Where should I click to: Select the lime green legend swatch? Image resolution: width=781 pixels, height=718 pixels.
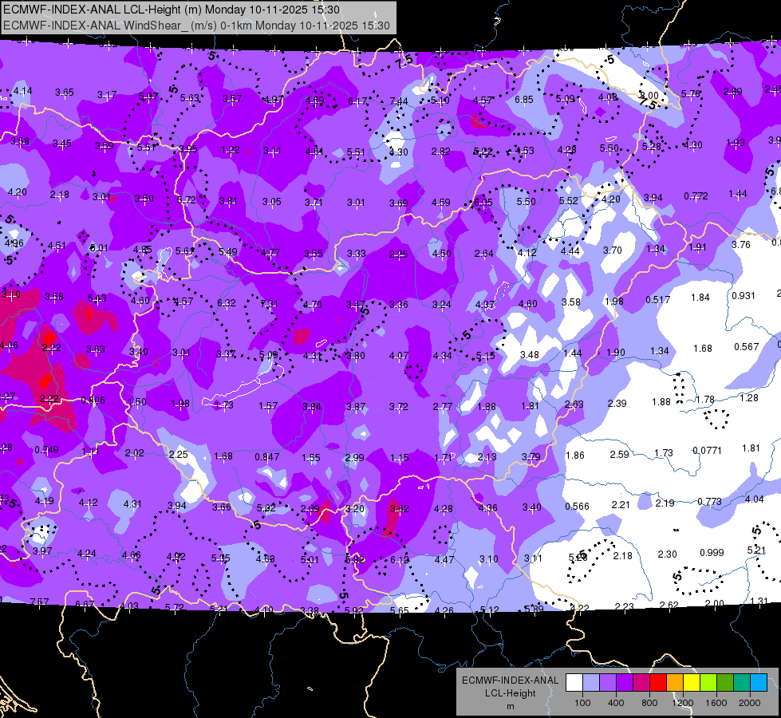pyautogui.click(x=708, y=683)
